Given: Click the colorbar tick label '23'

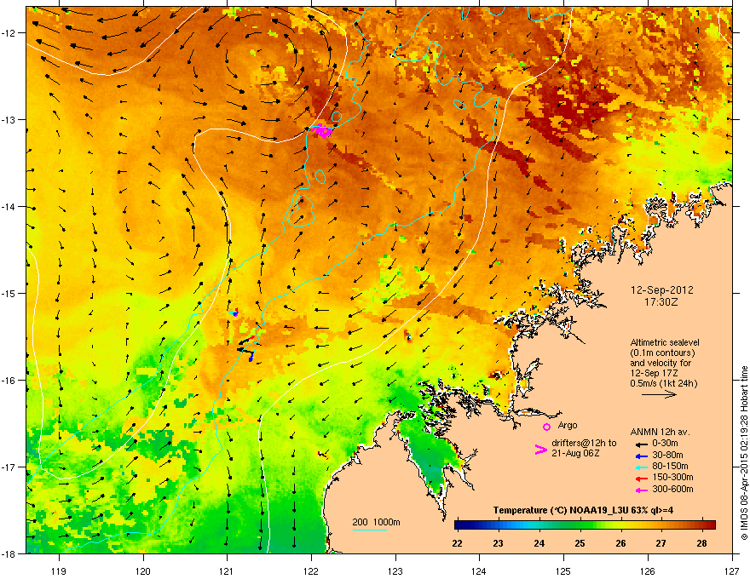Looking at the screenshot, I should [498, 543].
